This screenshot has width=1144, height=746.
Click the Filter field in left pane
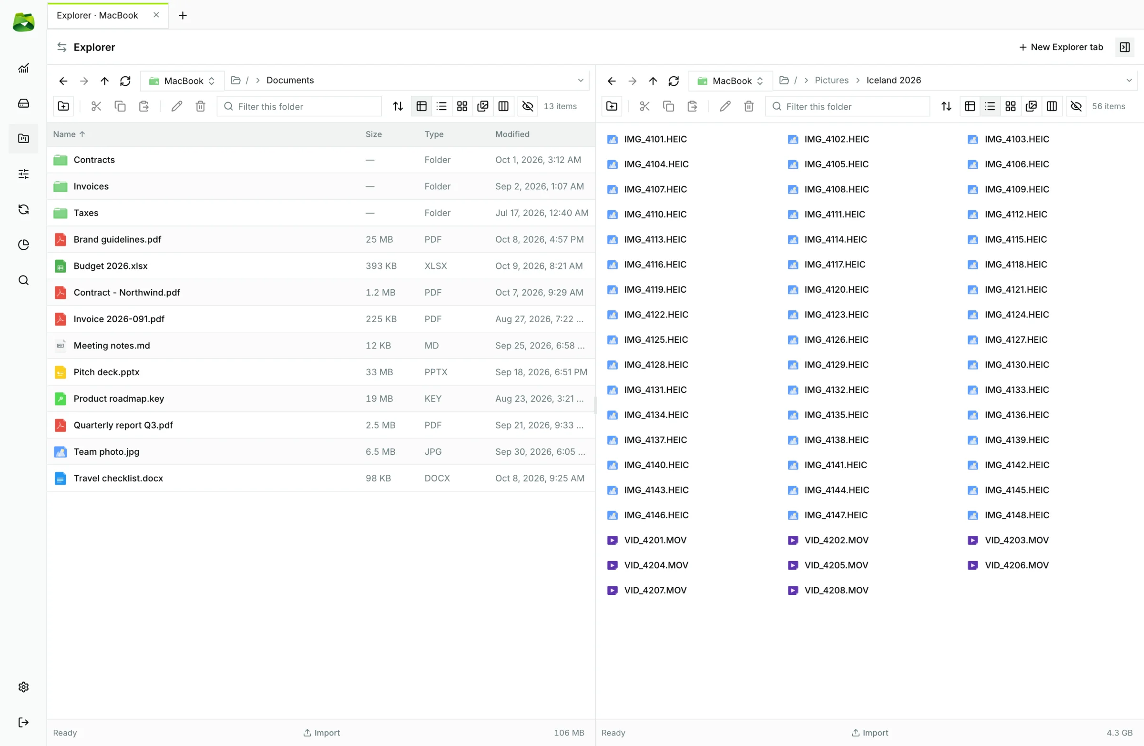pyautogui.click(x=299, y=106)
